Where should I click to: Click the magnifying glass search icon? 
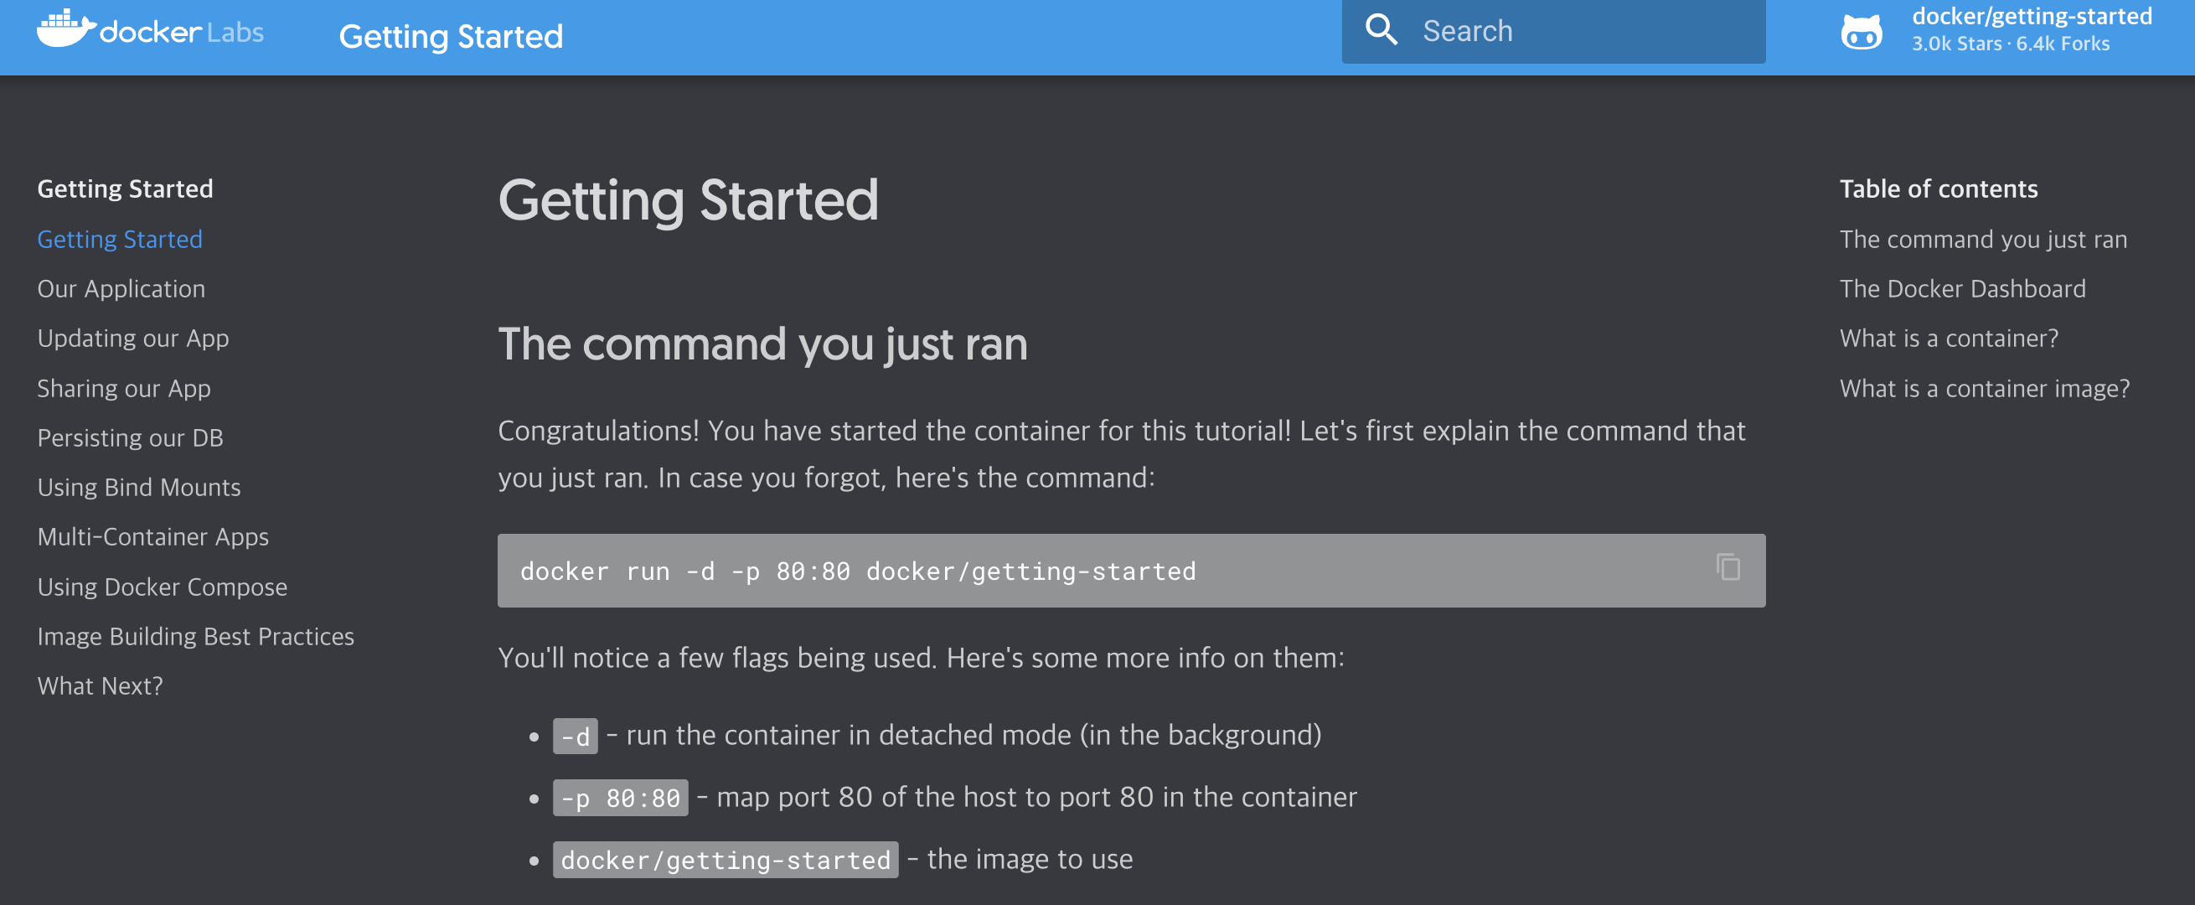1381,31
